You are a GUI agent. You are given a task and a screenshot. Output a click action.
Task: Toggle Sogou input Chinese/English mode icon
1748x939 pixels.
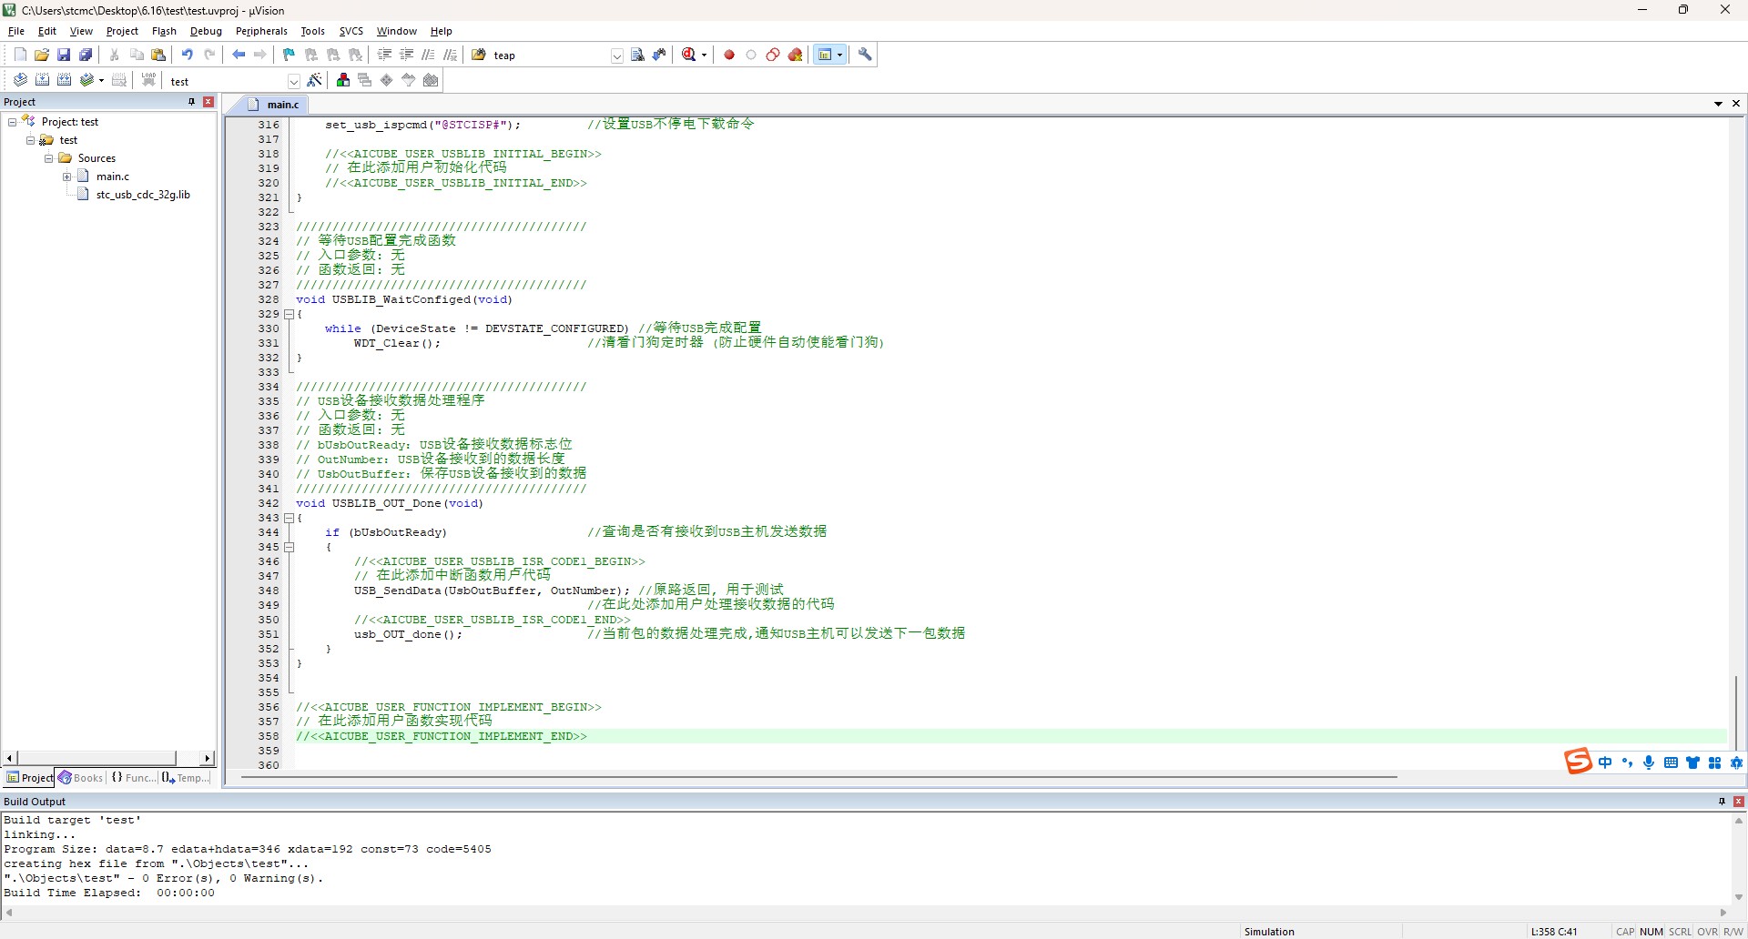pos(1605,762)
